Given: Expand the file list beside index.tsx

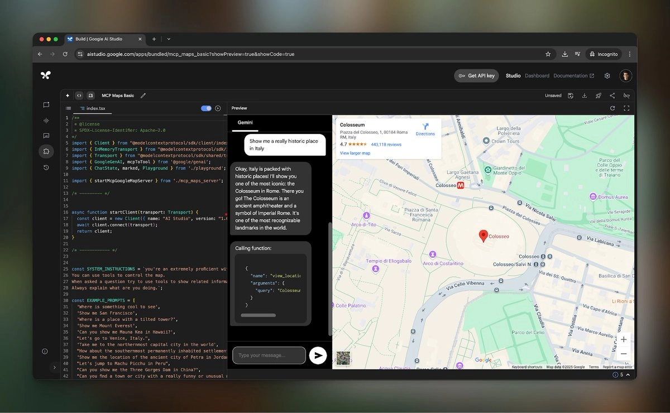Looking at the screenshot, I should point(68,108).
